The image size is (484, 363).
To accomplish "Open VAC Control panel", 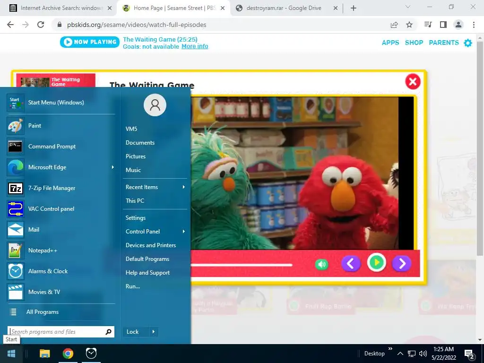I will (61, 208).
